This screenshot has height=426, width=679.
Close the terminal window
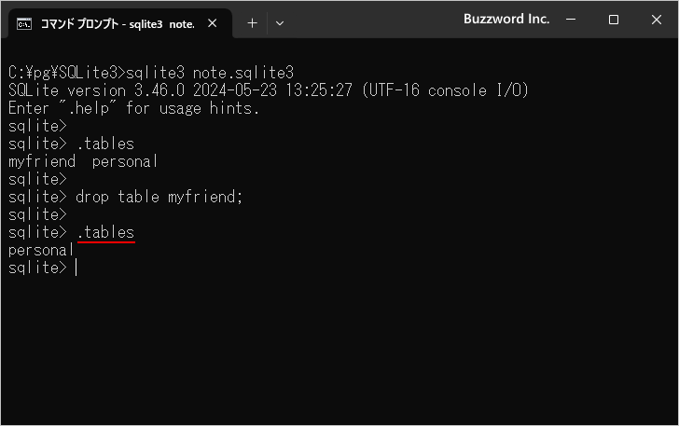pos(655,20)
